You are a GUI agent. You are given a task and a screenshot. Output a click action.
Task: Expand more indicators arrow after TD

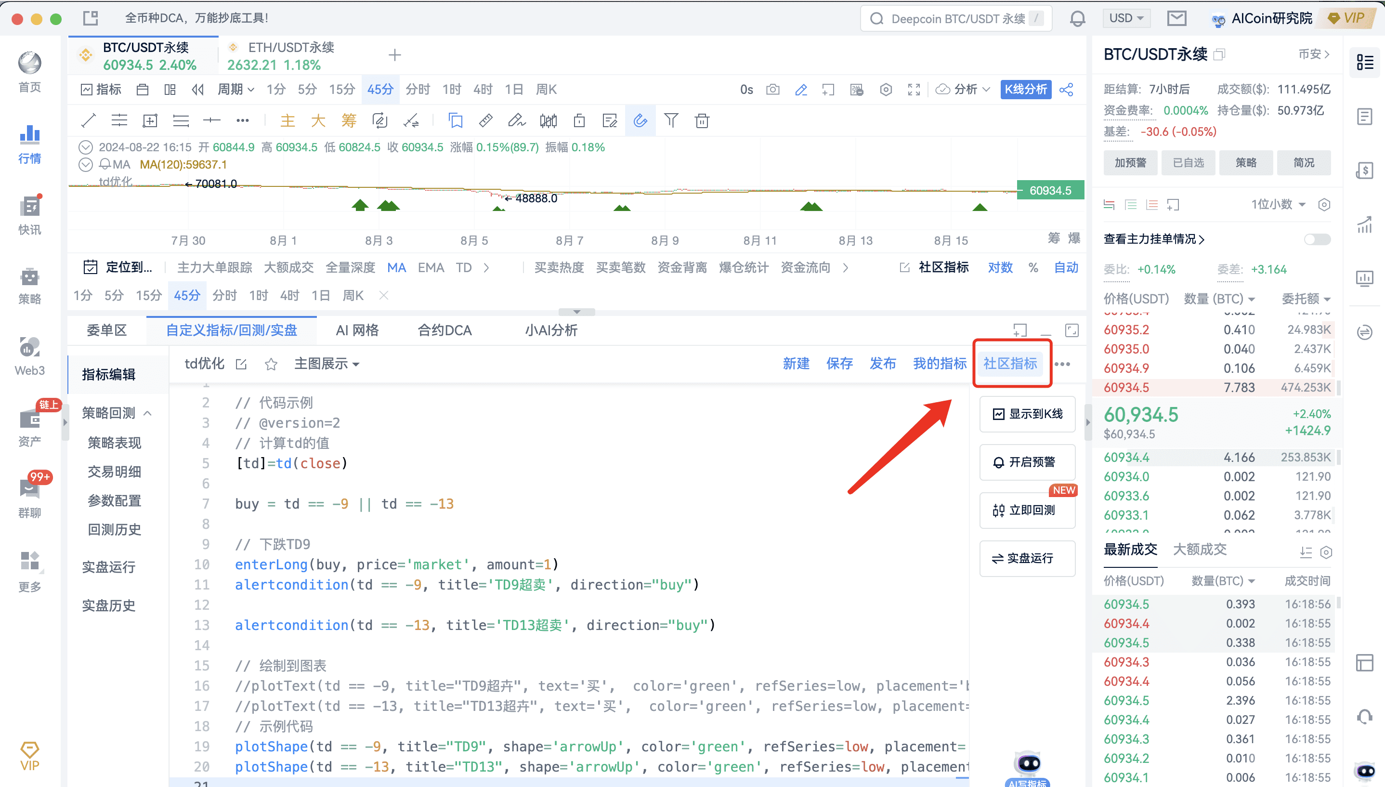486,268
